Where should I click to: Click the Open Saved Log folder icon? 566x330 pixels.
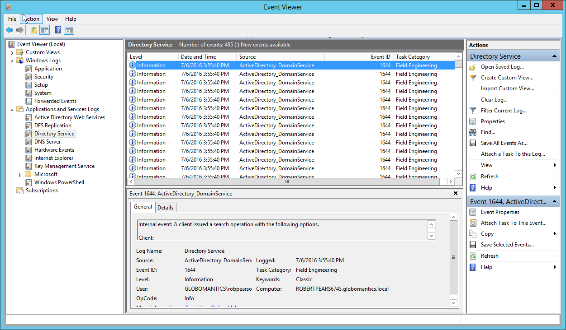pos(473,67)
